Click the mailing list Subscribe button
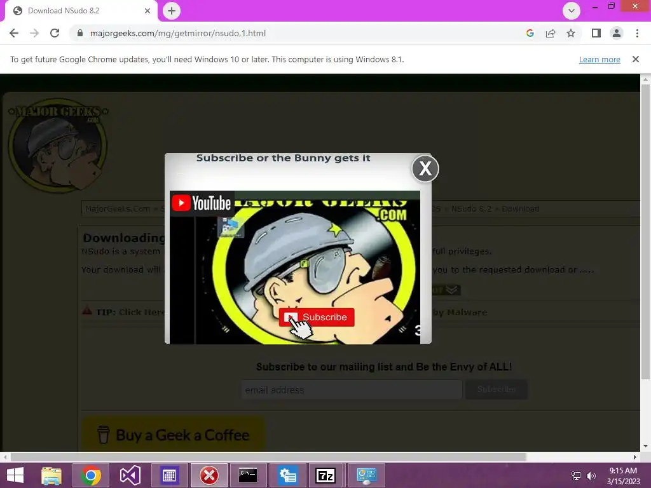Viewport: 651px width, 488px height. coord(497,390)
